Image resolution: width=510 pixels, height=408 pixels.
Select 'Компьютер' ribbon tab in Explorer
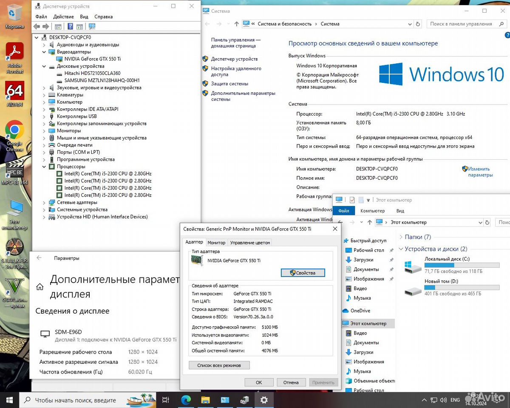pos(372,211)
